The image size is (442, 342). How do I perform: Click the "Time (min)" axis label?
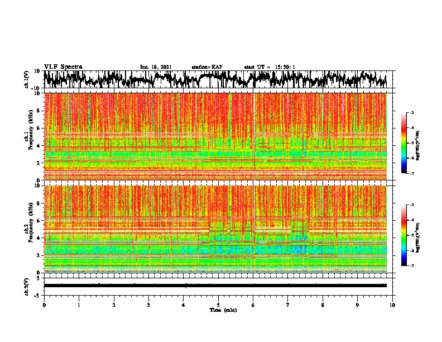point(223,310)
